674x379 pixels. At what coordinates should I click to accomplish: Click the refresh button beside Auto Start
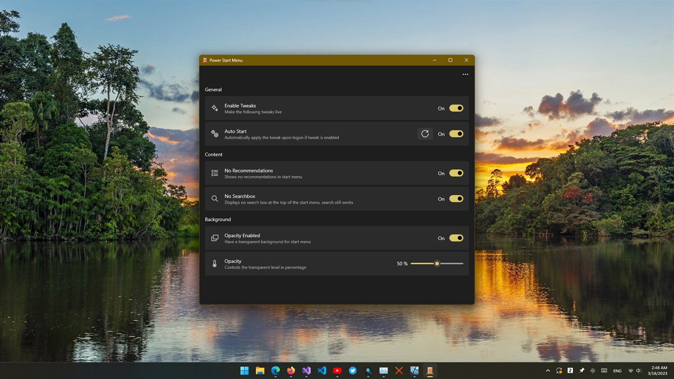pyautogui.click(x=424, y=133)
